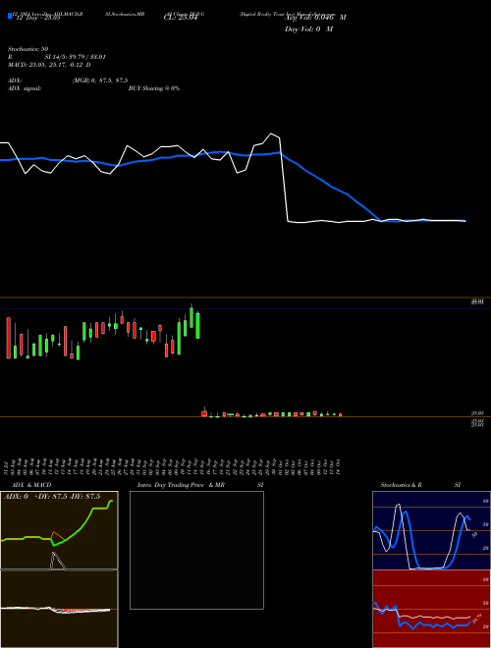491x648 pixels.
Task: Click the blue stochastics chart panel
Action: 431,530
